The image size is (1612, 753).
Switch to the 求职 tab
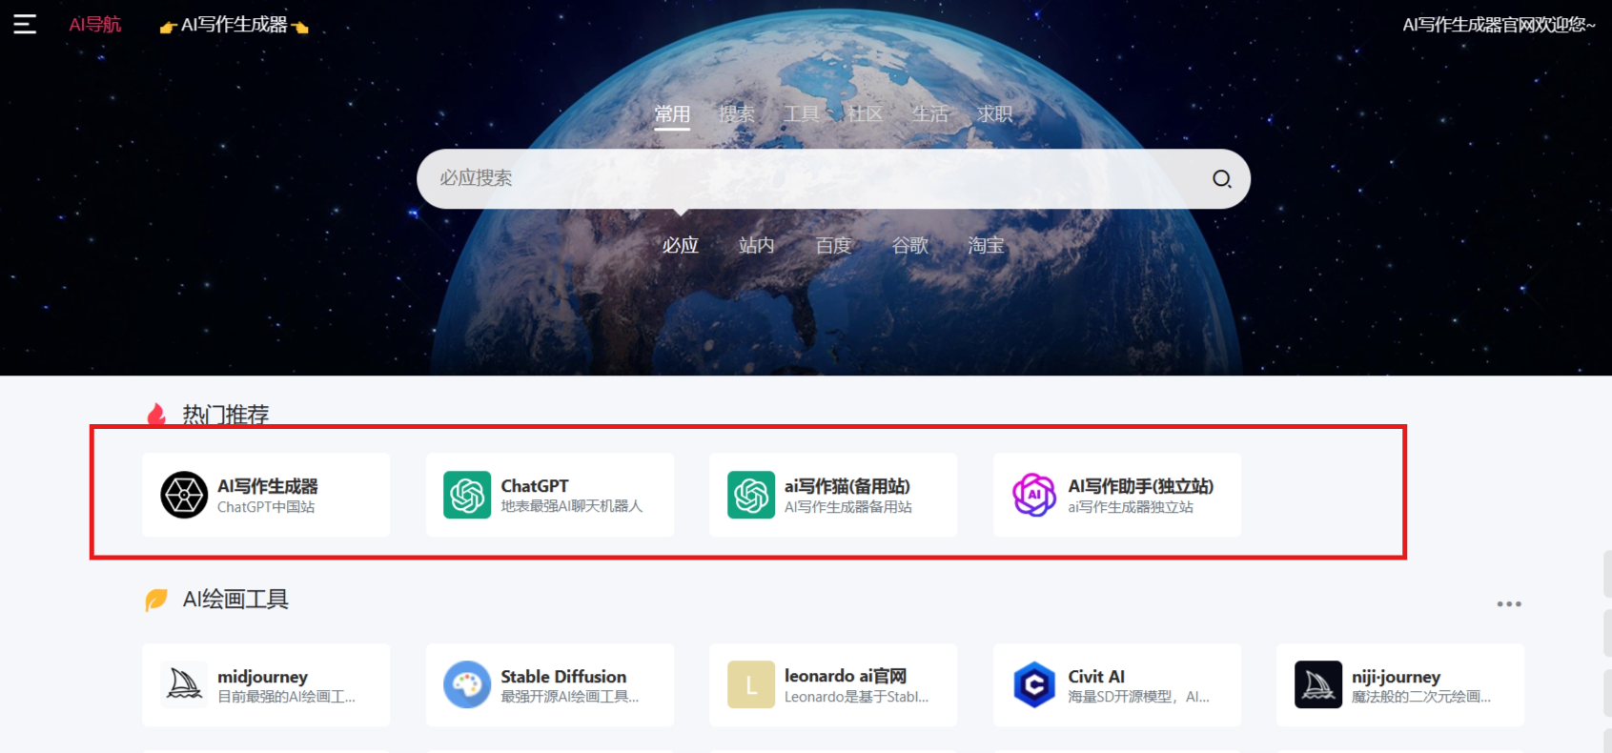click(x=994, y=114)
